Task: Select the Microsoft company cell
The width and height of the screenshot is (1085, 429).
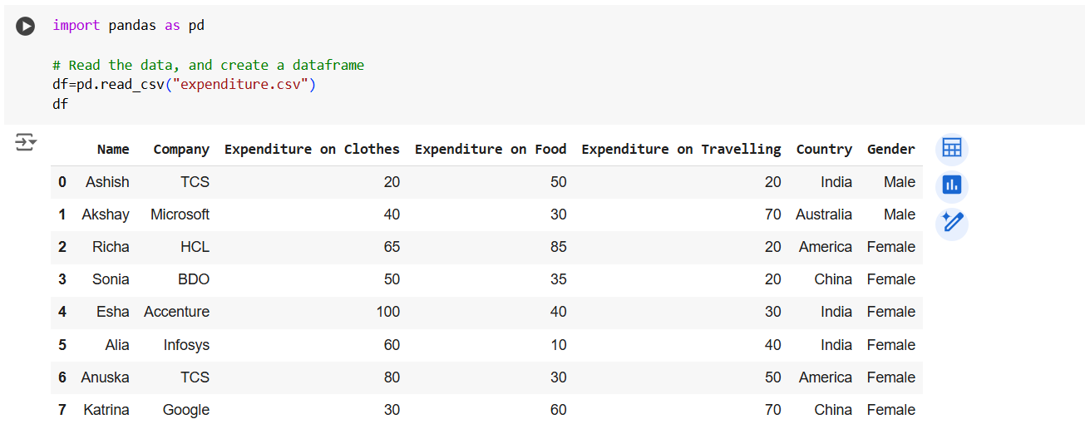Action: click(x=180, y=214)
